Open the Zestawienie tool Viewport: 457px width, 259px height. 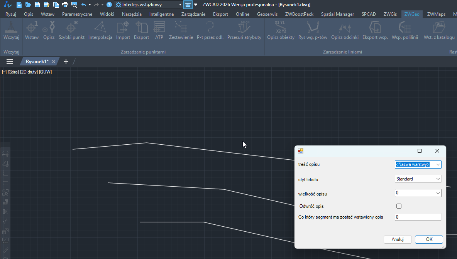181,30
